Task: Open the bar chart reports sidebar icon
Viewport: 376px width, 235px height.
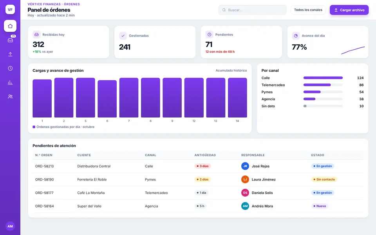Action: pos(10,83)
